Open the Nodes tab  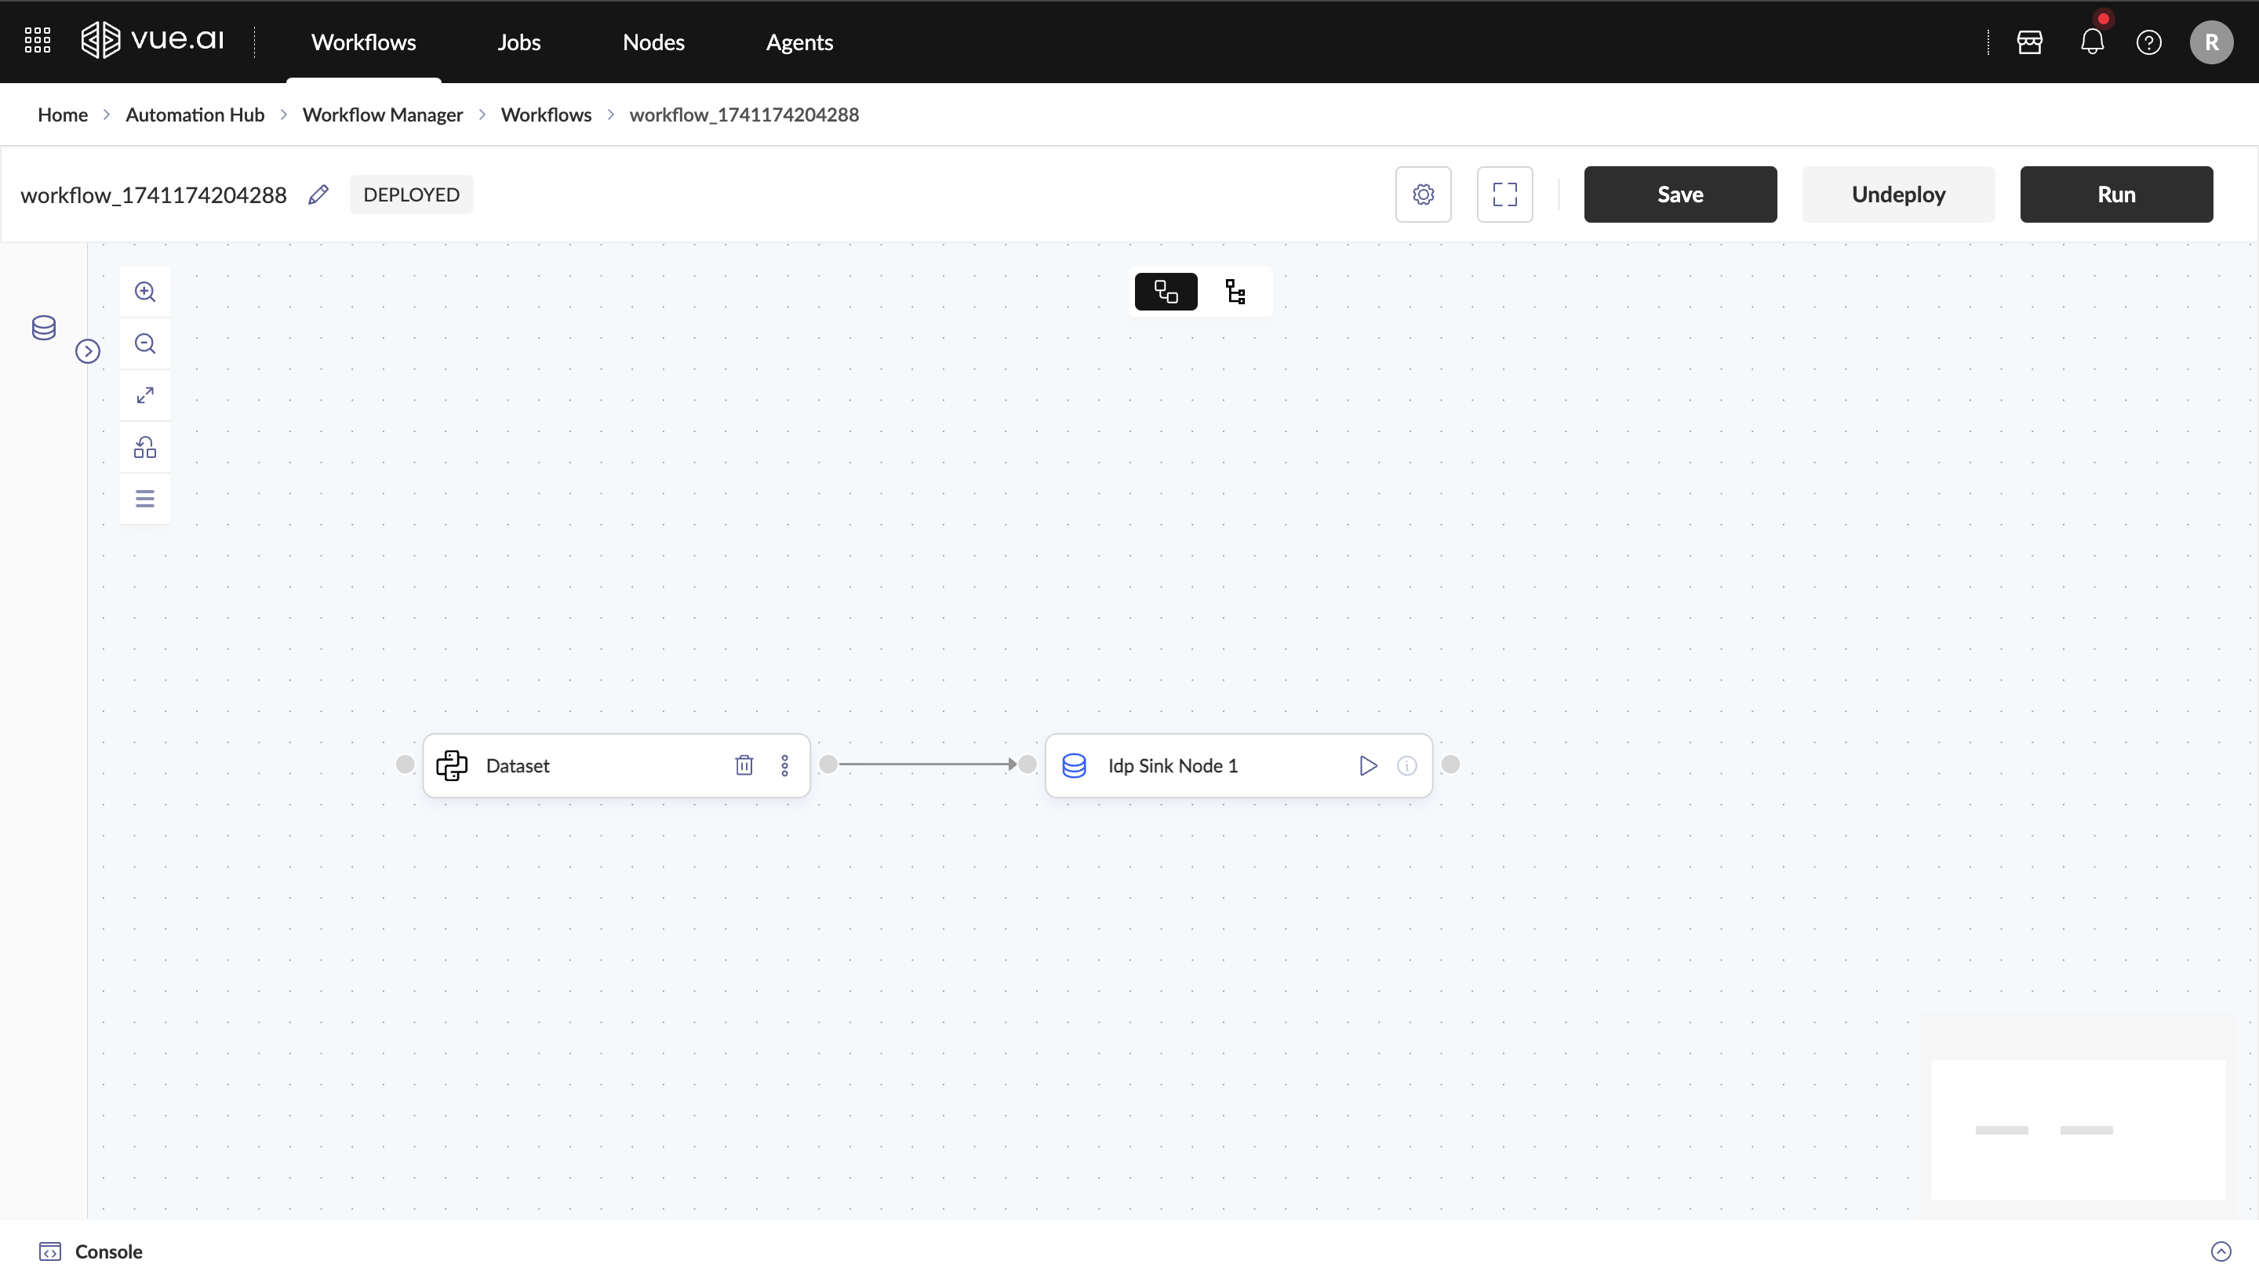click(x=653, y=42)
